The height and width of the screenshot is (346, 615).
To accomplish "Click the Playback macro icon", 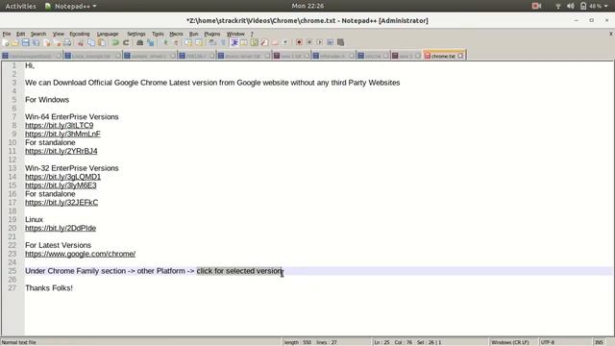I will tap(320, 42).
